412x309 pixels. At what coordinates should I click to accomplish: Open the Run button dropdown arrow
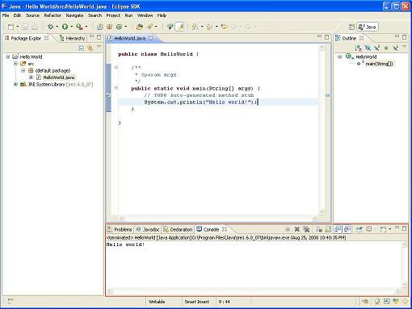coord(72,27)
